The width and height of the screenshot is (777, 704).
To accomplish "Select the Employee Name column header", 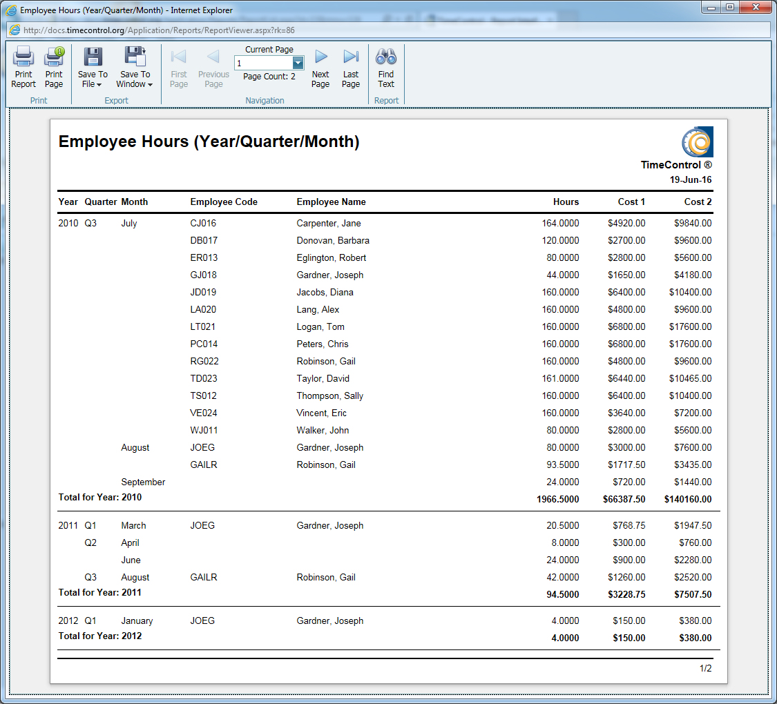I will 331,202.
